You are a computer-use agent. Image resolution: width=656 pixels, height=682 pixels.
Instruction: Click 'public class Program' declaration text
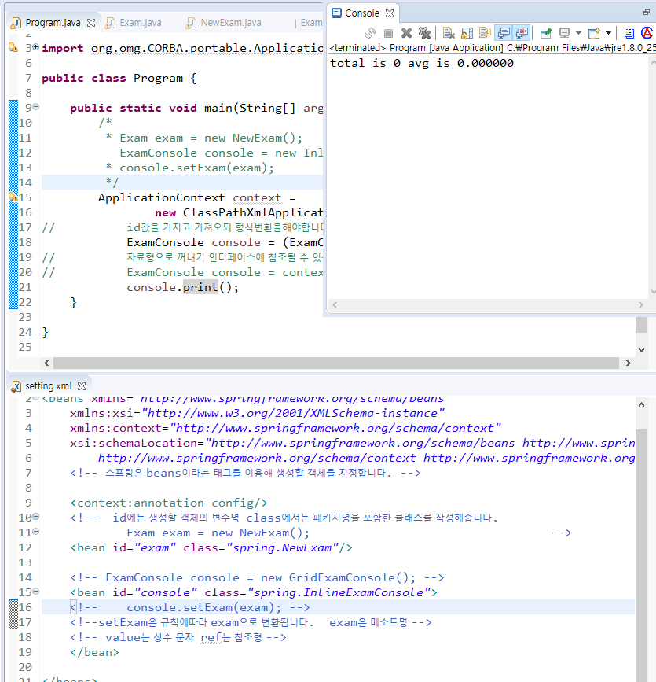[112, 79]
